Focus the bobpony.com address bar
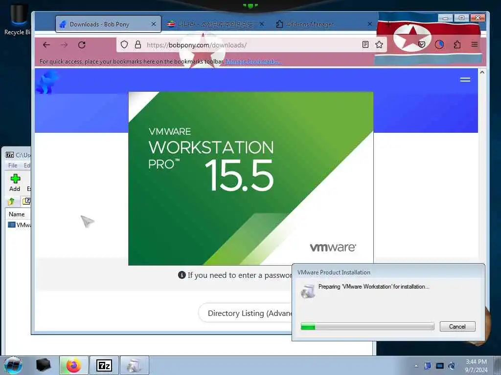 pyautogui.click(x=252, y=45)
